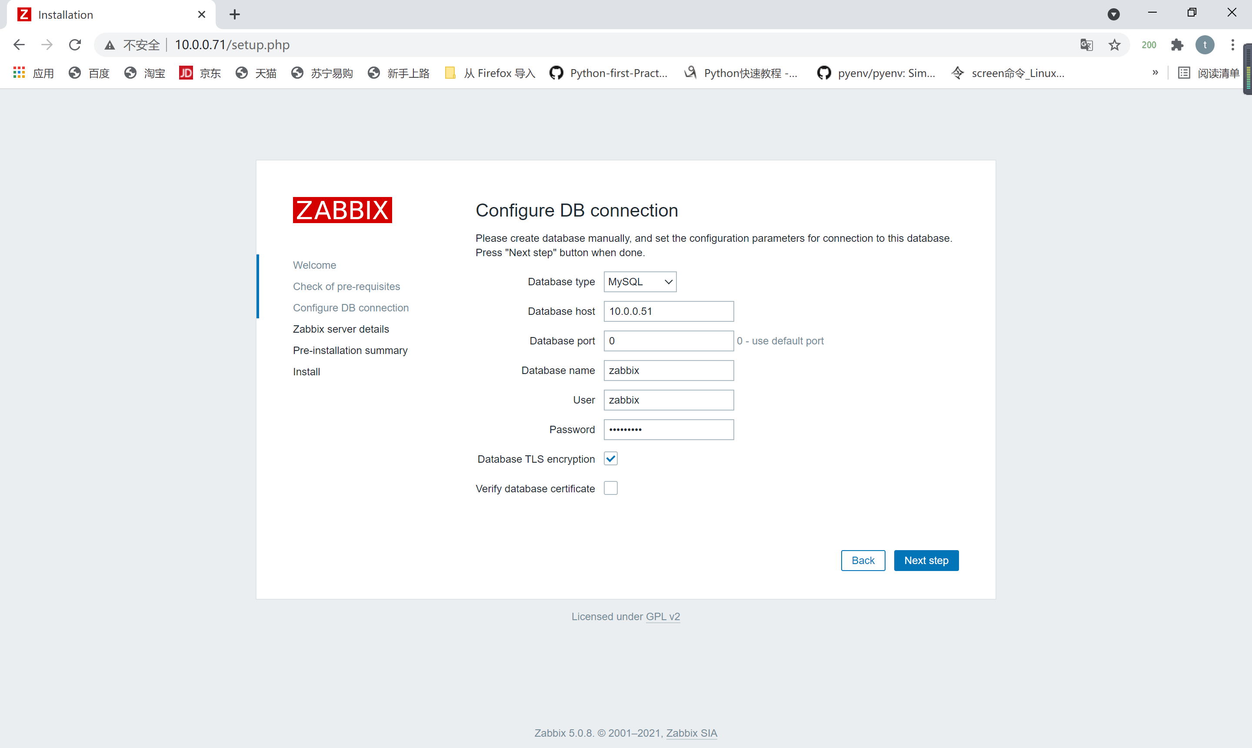
Task: Open the Database type dropdown
Action: coord(640,282)
